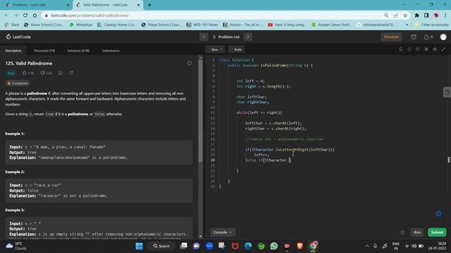451x253 pixels.
Task: Reload the page in browser
Action: click(25, 15)
